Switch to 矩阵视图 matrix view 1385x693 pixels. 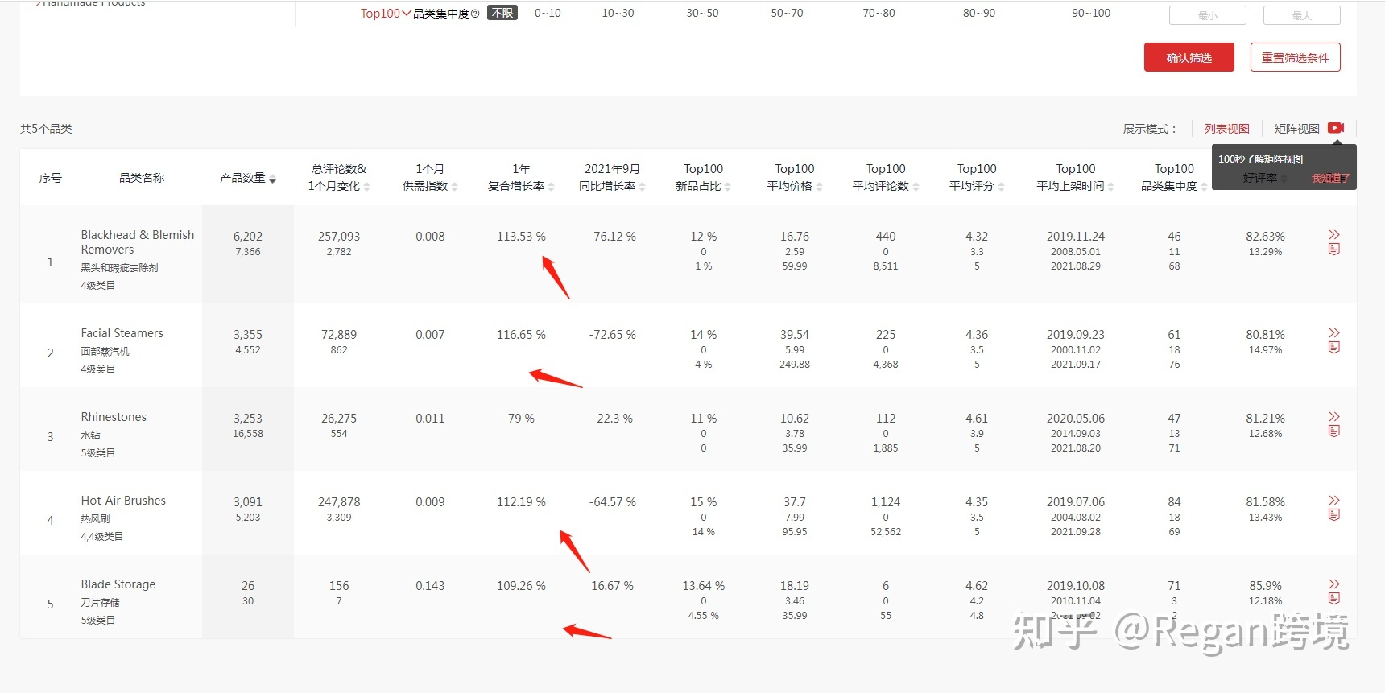pyautogui.click(x=1296, y=129)
